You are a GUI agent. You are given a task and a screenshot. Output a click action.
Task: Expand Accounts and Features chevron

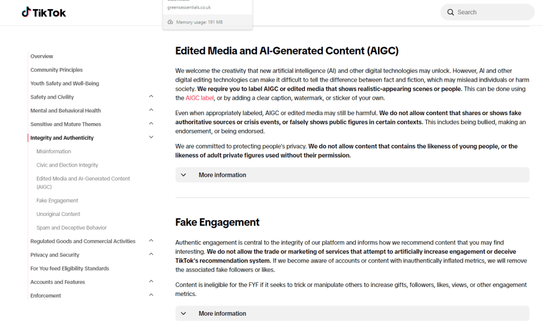point(151,281)
